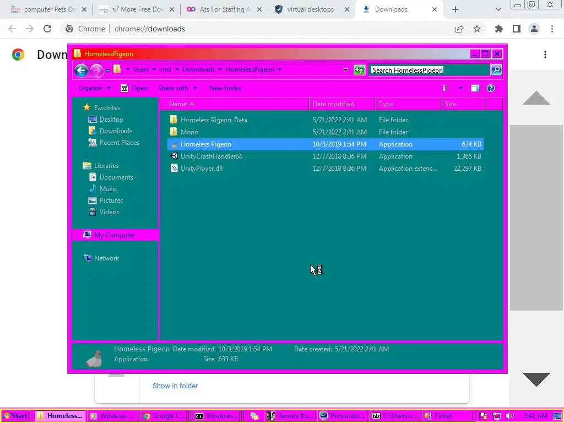Click Show in folder link in Chrome

click(175, 386)
